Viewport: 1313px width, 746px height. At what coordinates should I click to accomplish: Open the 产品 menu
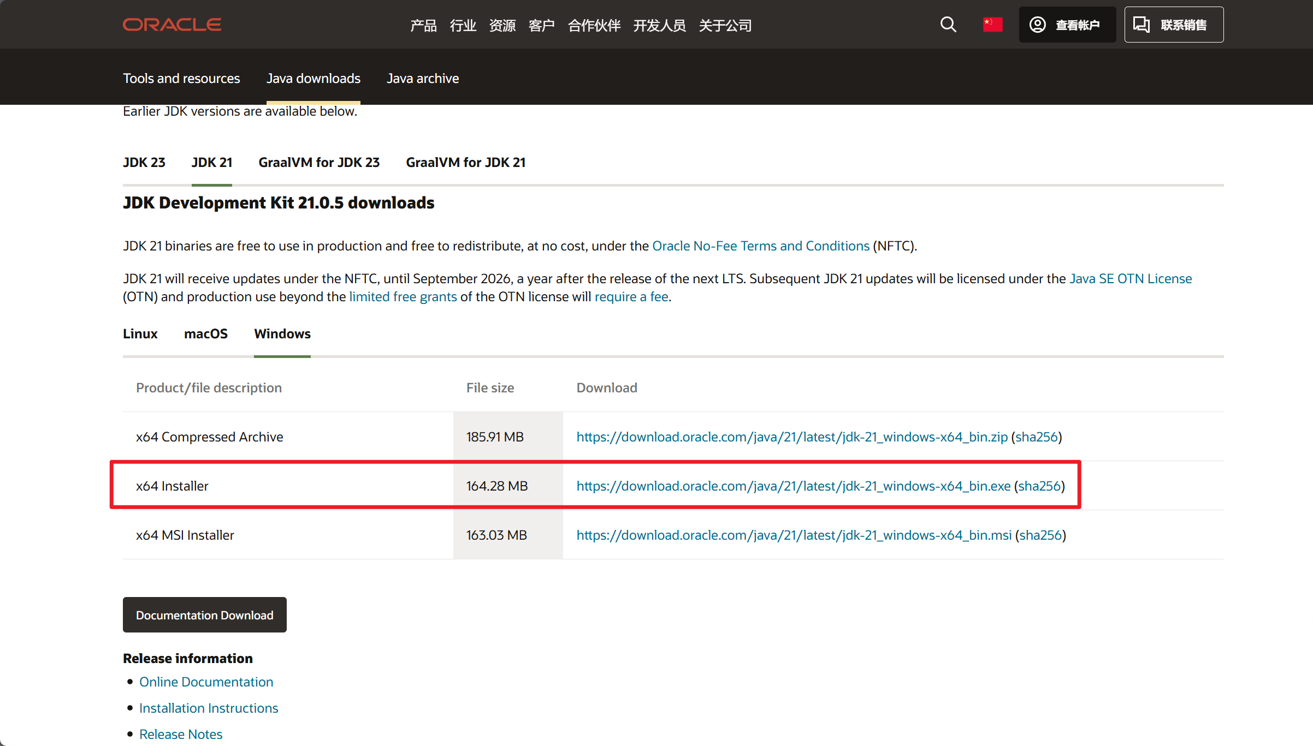click(x=423, y=25)
